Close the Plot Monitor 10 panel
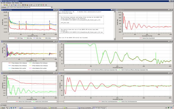174x109 pixels. (x=172, y=10)
